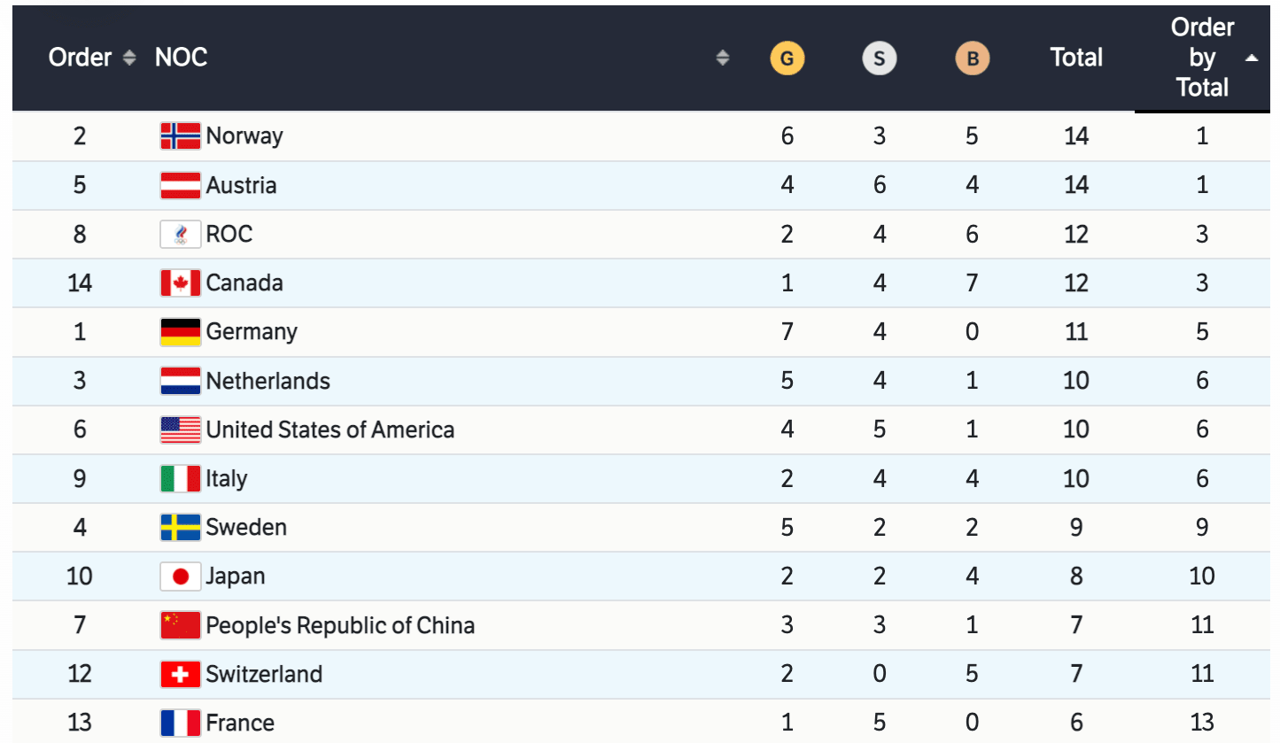Viewport: 1280px width, 743px height.
Task: Select the NOC column header label
Action: point(181,58)
